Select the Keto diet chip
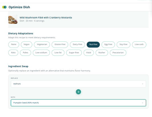 (x=13, y=53)
